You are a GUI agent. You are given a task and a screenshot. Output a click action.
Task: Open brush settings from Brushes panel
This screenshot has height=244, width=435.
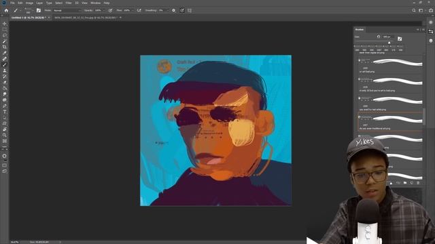[400, 39]
